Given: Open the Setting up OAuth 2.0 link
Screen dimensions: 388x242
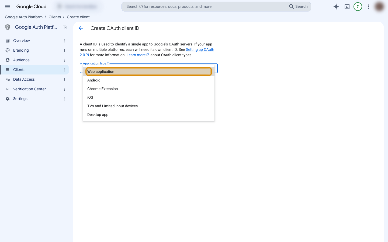Looking at the screenshot, I should pos(200,49).
